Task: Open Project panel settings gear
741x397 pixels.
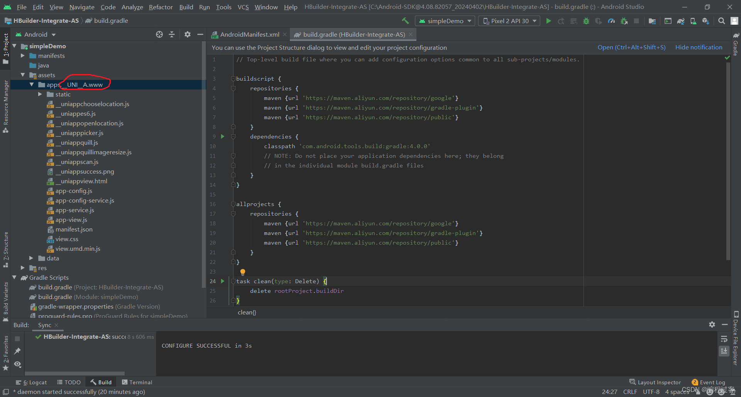Action: pyautogui.click(x=188, y=34)
